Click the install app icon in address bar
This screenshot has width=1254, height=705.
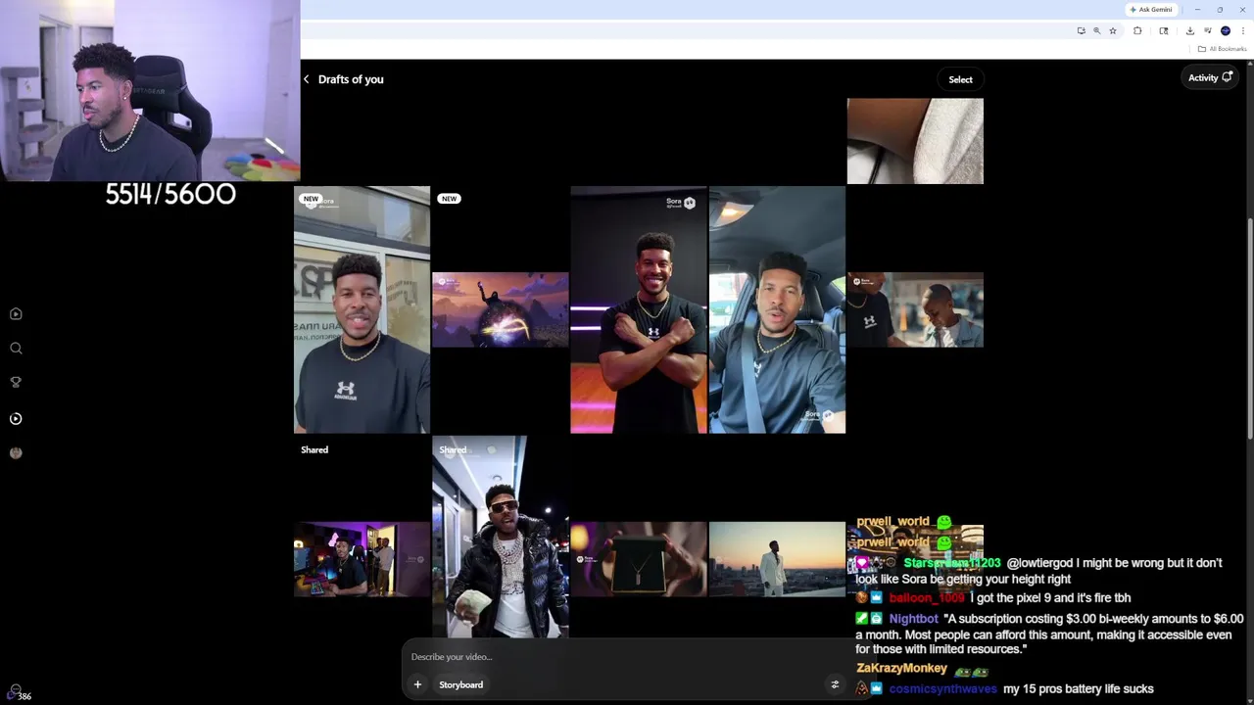point(1082,31)
